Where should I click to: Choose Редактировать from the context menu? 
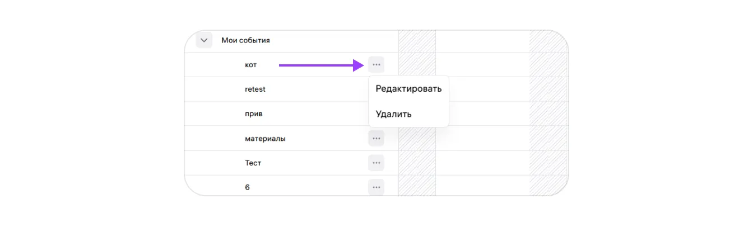click(408, 89)
